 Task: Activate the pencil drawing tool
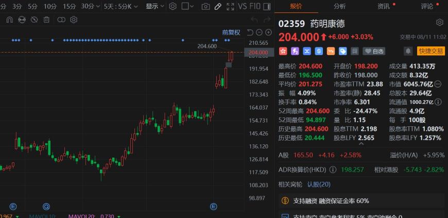(218, 6)
